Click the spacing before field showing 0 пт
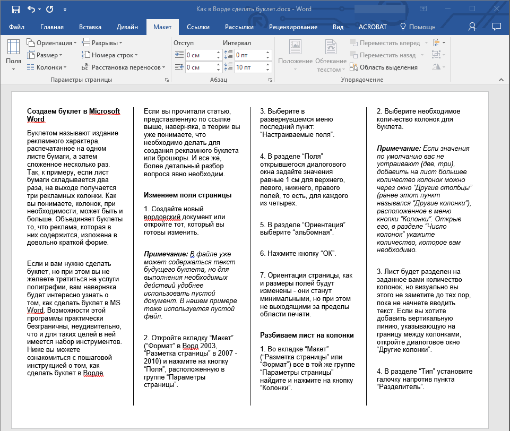Image resolution: width=510 pixels, height=431 pixels. point(249,55)
